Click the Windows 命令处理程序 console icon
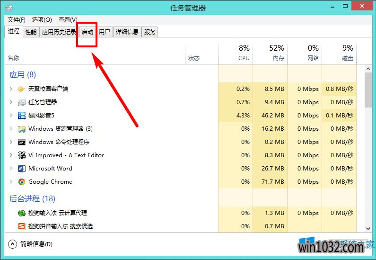 pos(21,142)
